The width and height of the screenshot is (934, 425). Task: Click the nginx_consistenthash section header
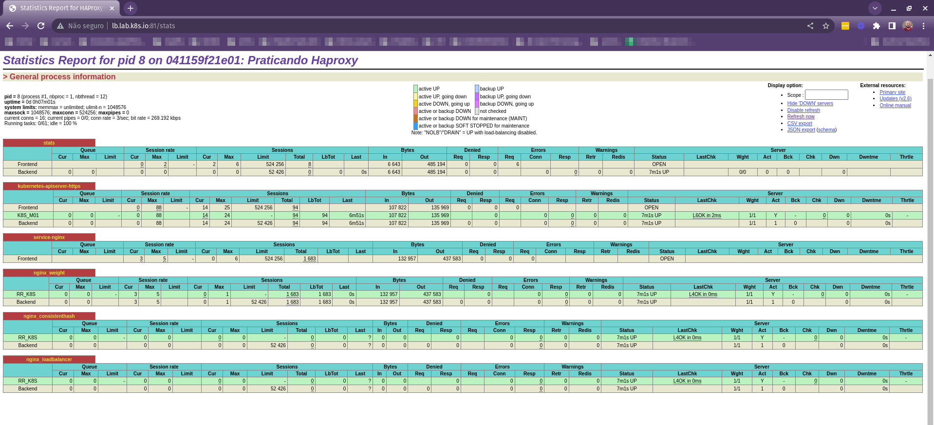tap(49, 316)
